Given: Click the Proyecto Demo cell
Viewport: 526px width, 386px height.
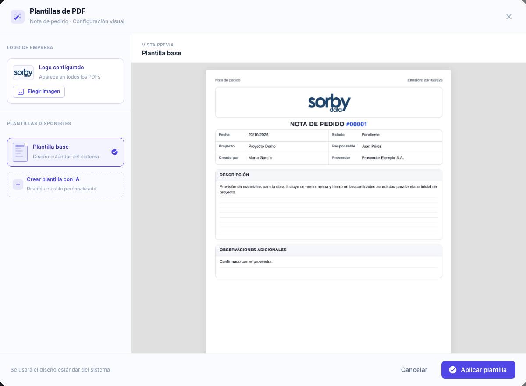Looking at the screenshot, I should (262, 146).
